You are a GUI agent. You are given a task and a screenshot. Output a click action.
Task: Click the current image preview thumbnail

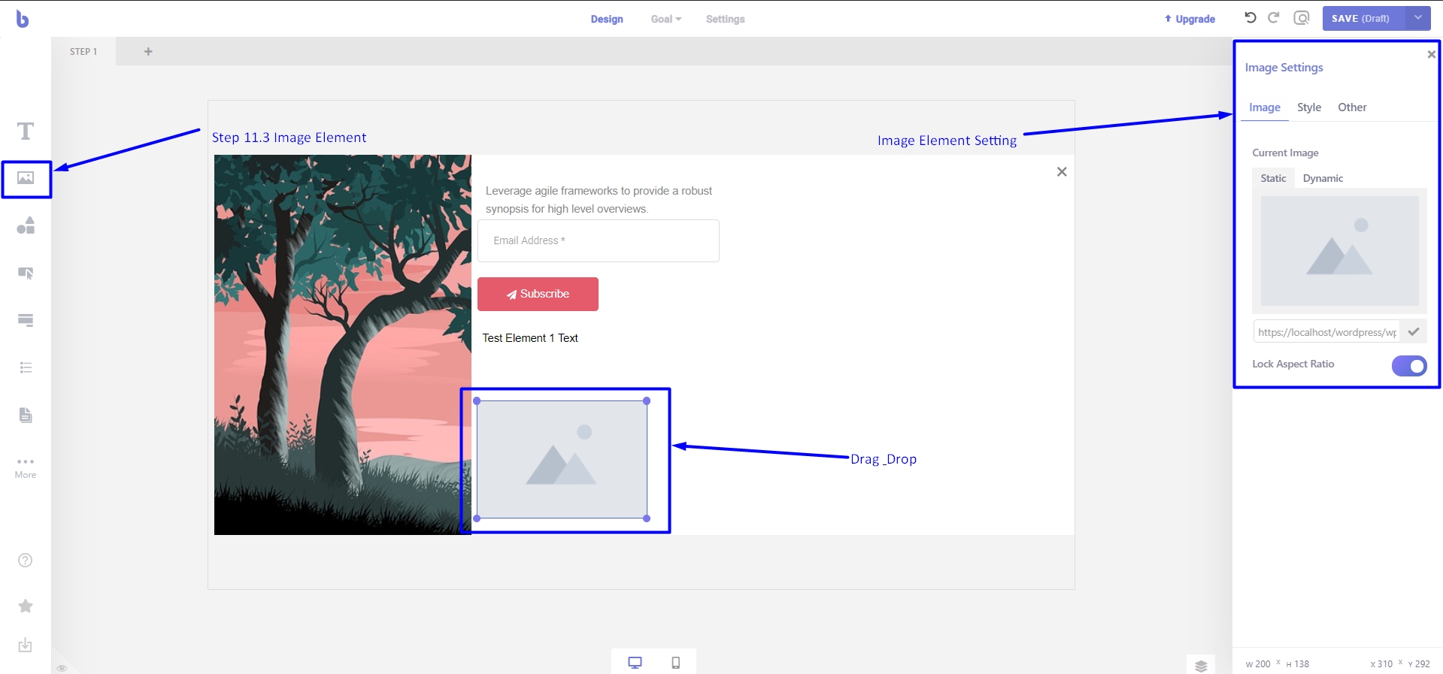pyautogui.click(x=1339, y=251)
